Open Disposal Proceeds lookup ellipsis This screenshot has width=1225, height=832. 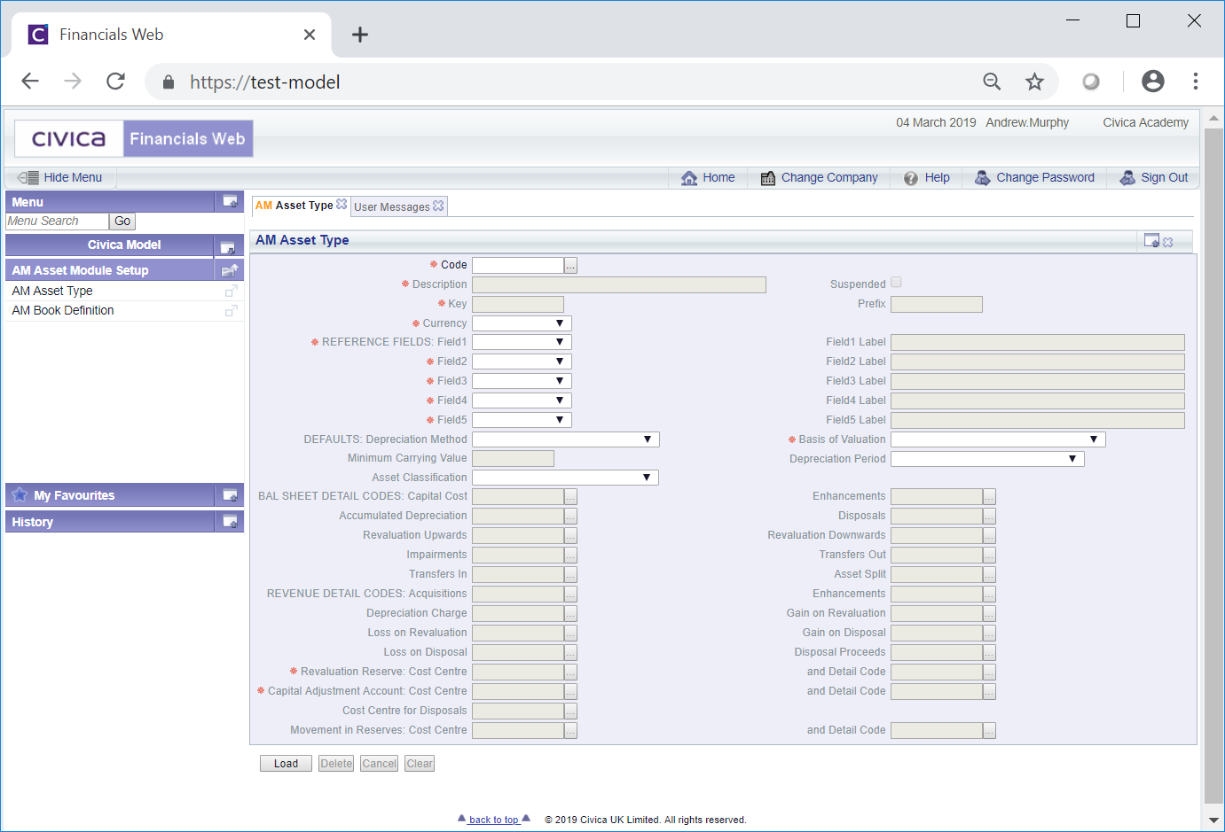pos(989,653)
